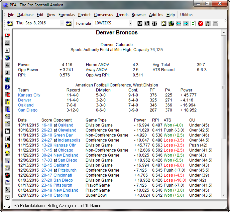Click the scrollbar down arrow
This screenshot has height=212, width=230.
click(224, 195)
